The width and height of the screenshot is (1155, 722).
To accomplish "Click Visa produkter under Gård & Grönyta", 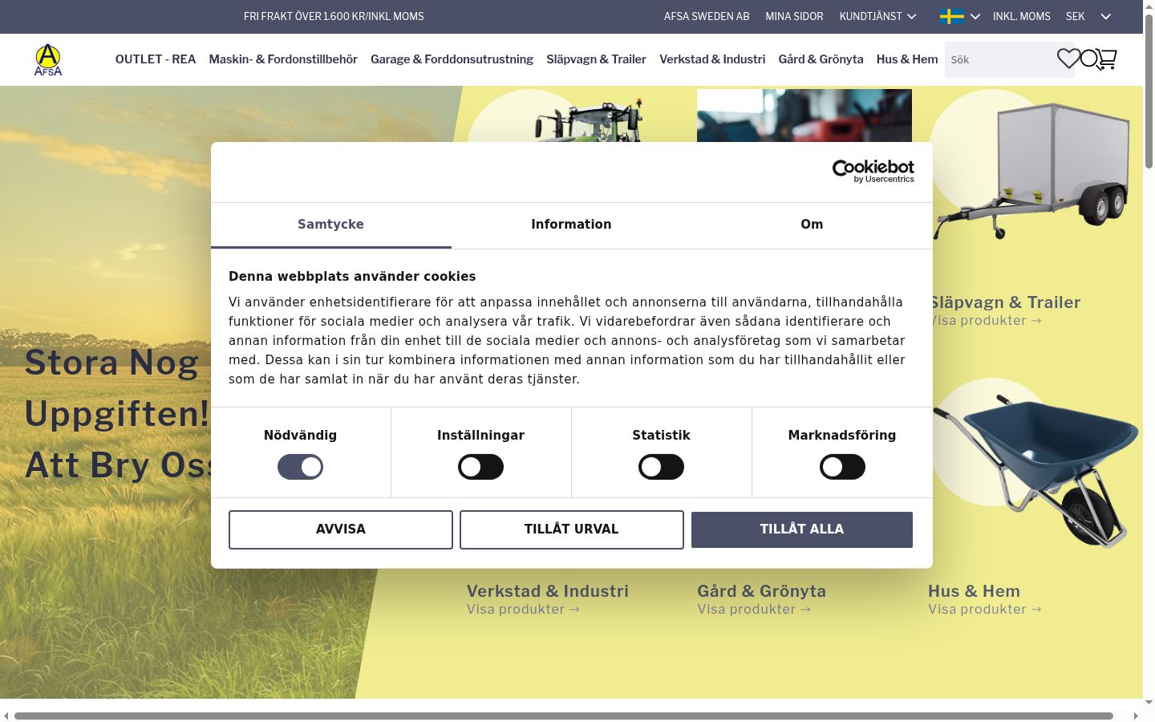I will coord(754,610).
